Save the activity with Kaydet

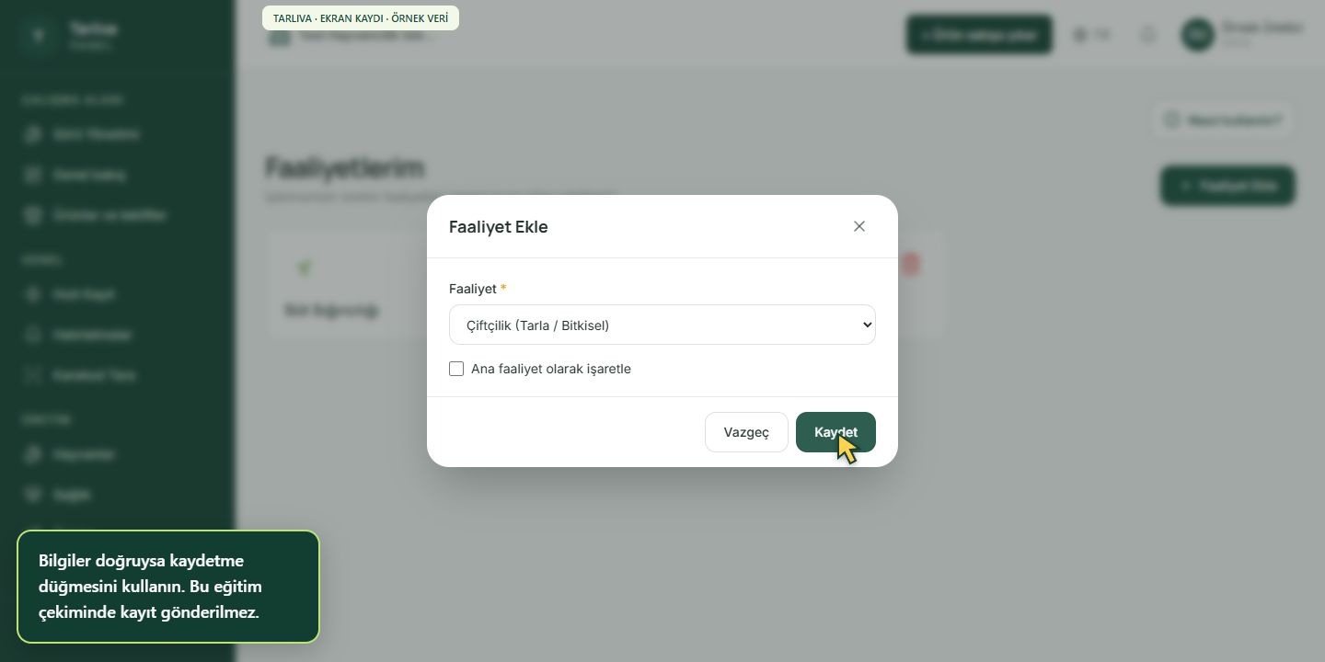(x=835, y=432)
